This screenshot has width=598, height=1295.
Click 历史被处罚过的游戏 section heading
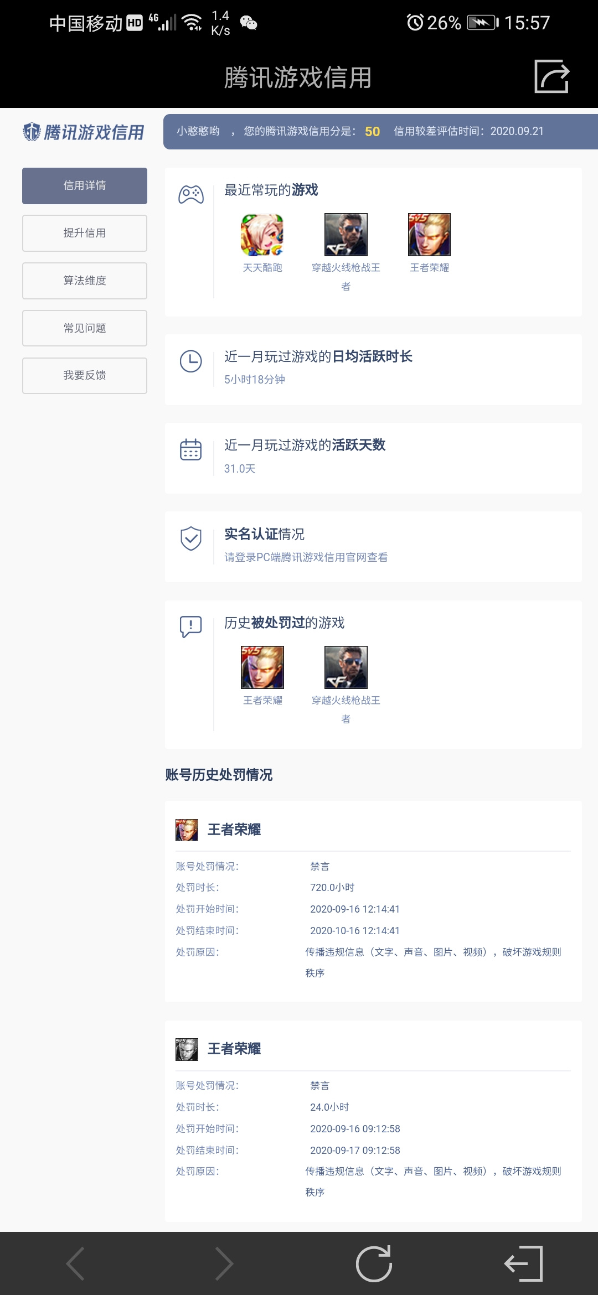tap(284, 623)
